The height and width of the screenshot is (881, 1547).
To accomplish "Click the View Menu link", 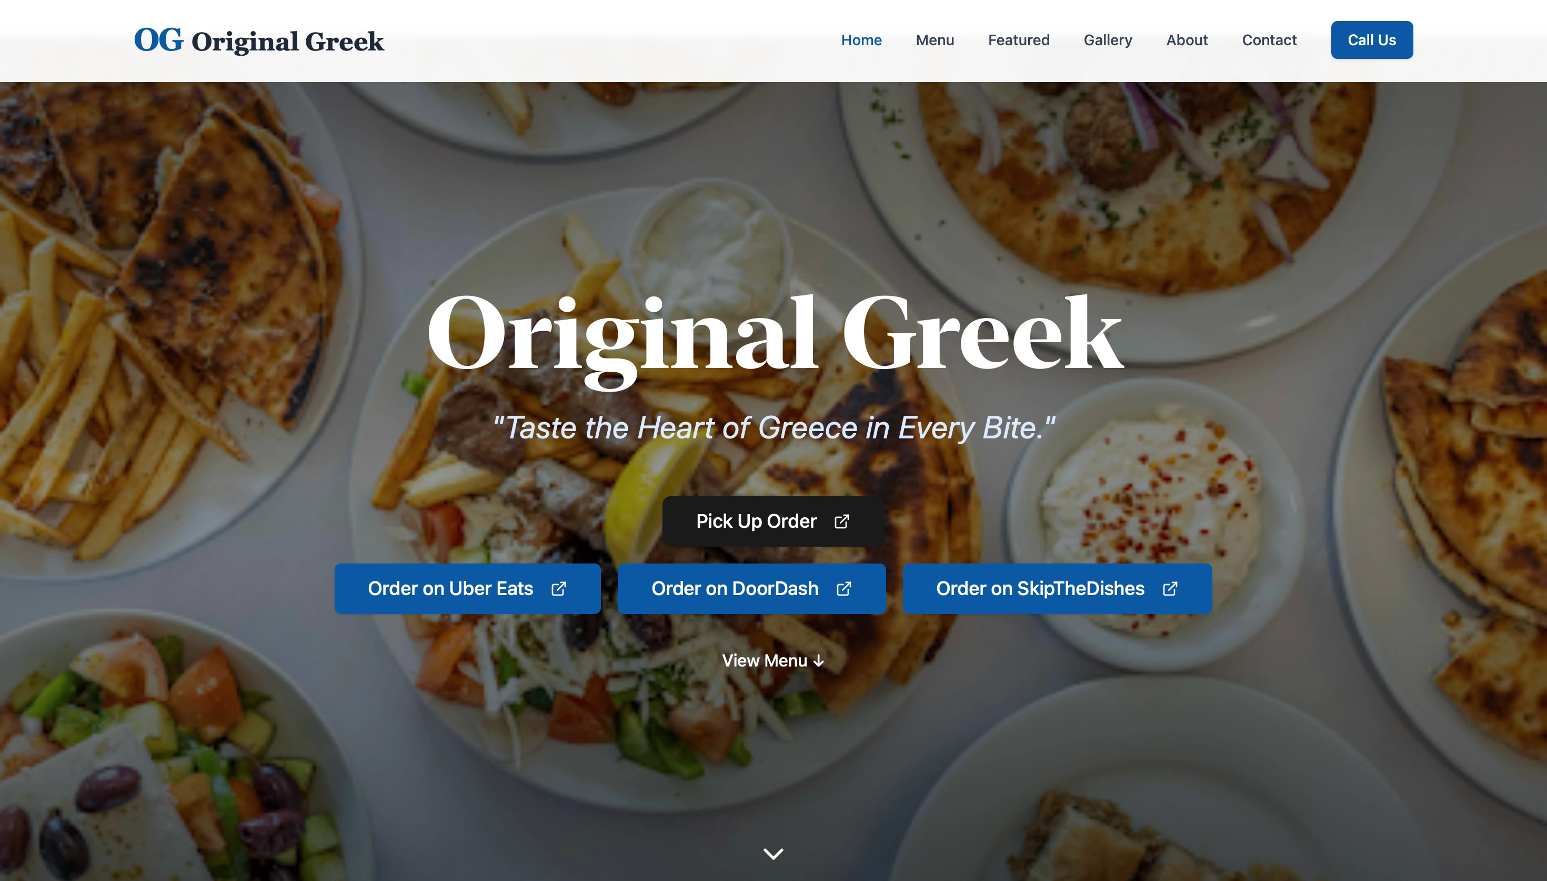I will click(x=773, y=661).
